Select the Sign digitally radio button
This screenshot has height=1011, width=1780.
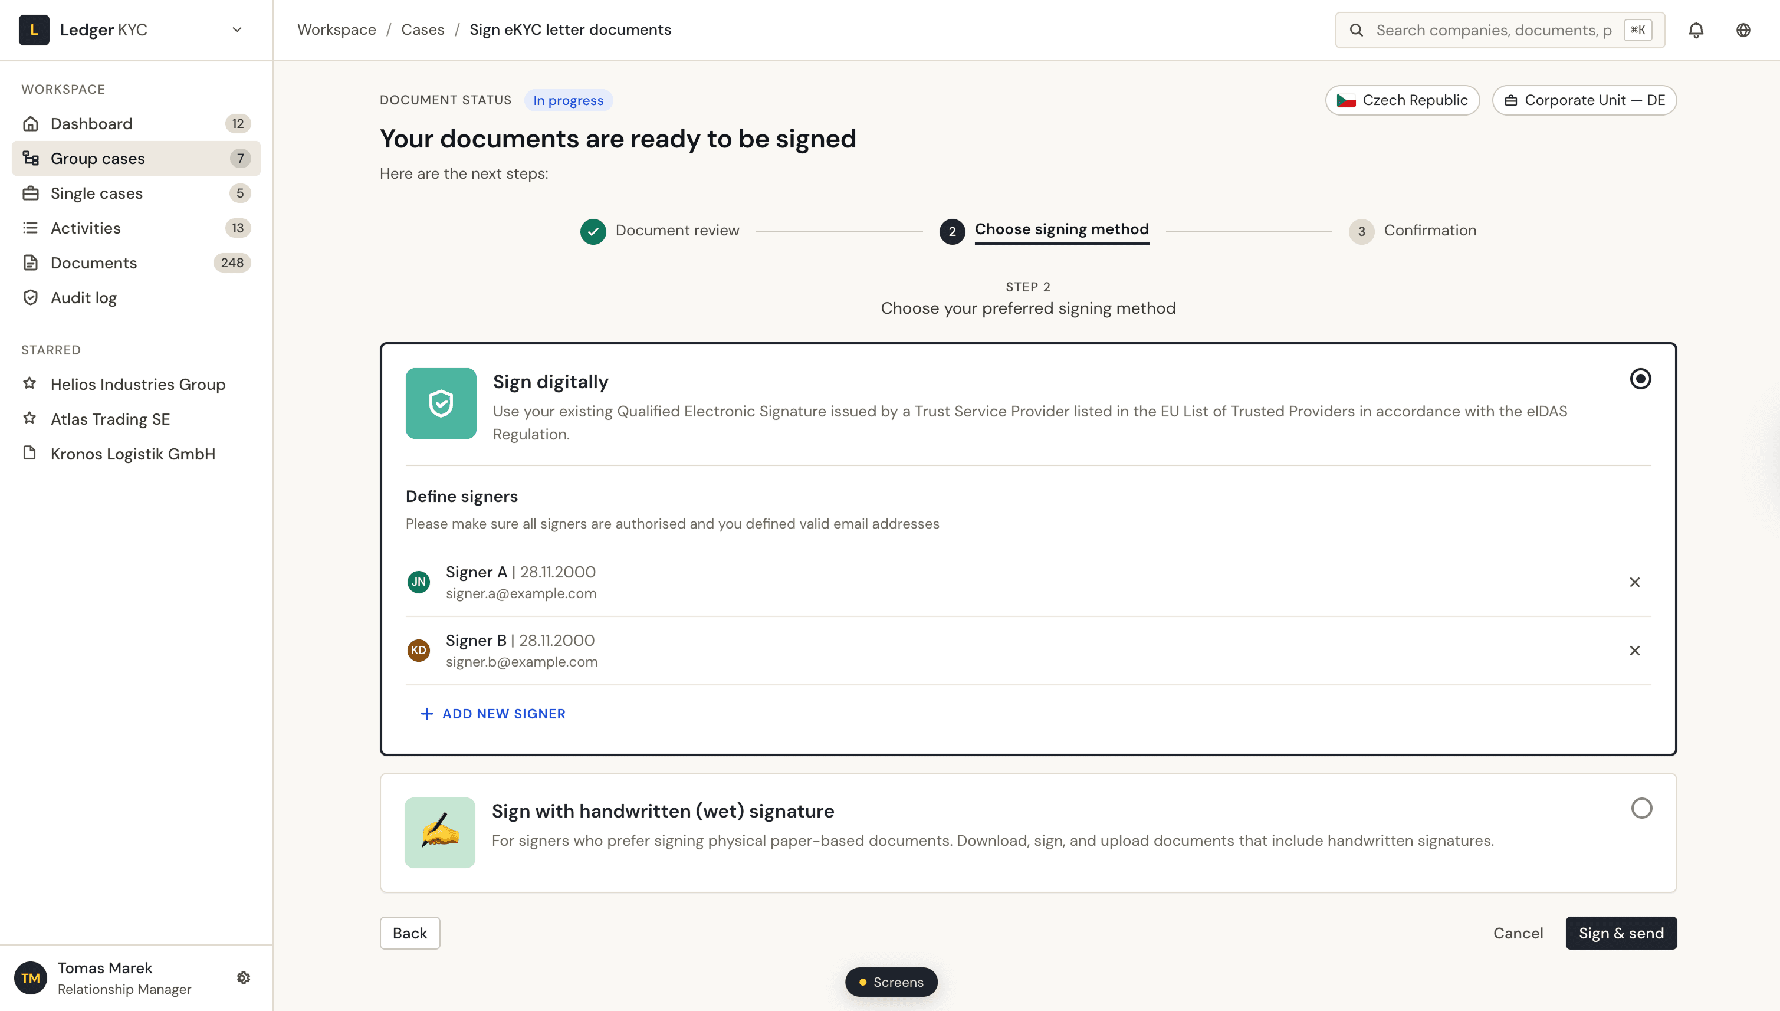(1640, 379)
